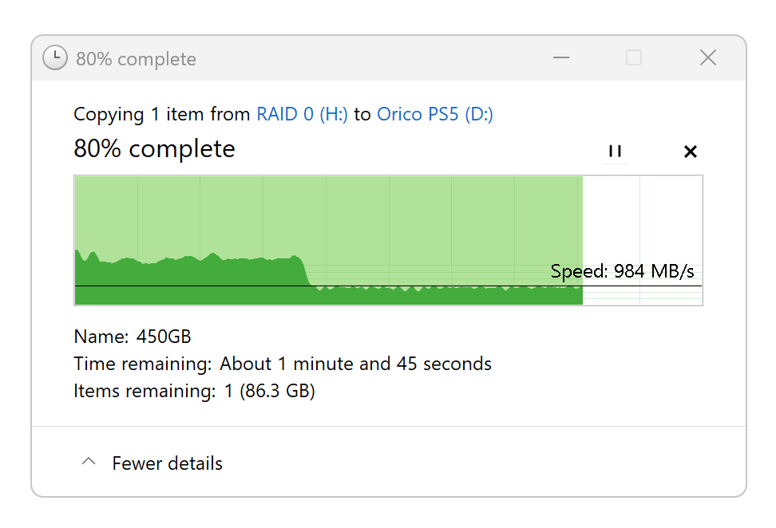The image size is (776, 528).
Task: Close the copy dialog window
Action: click(x=707, y=58)
